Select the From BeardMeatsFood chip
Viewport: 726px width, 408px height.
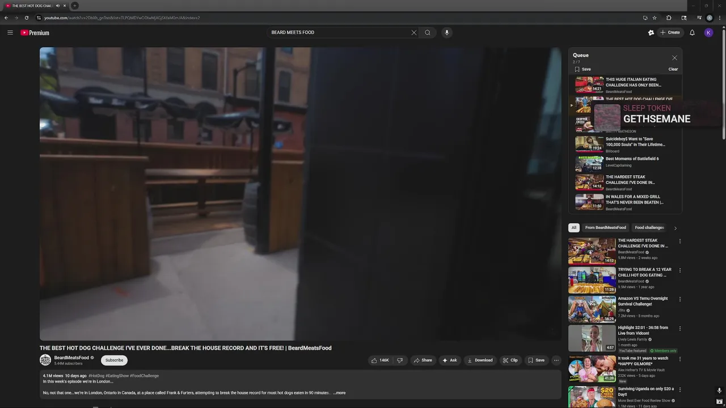pyautogui.click(x=606, y=228)
